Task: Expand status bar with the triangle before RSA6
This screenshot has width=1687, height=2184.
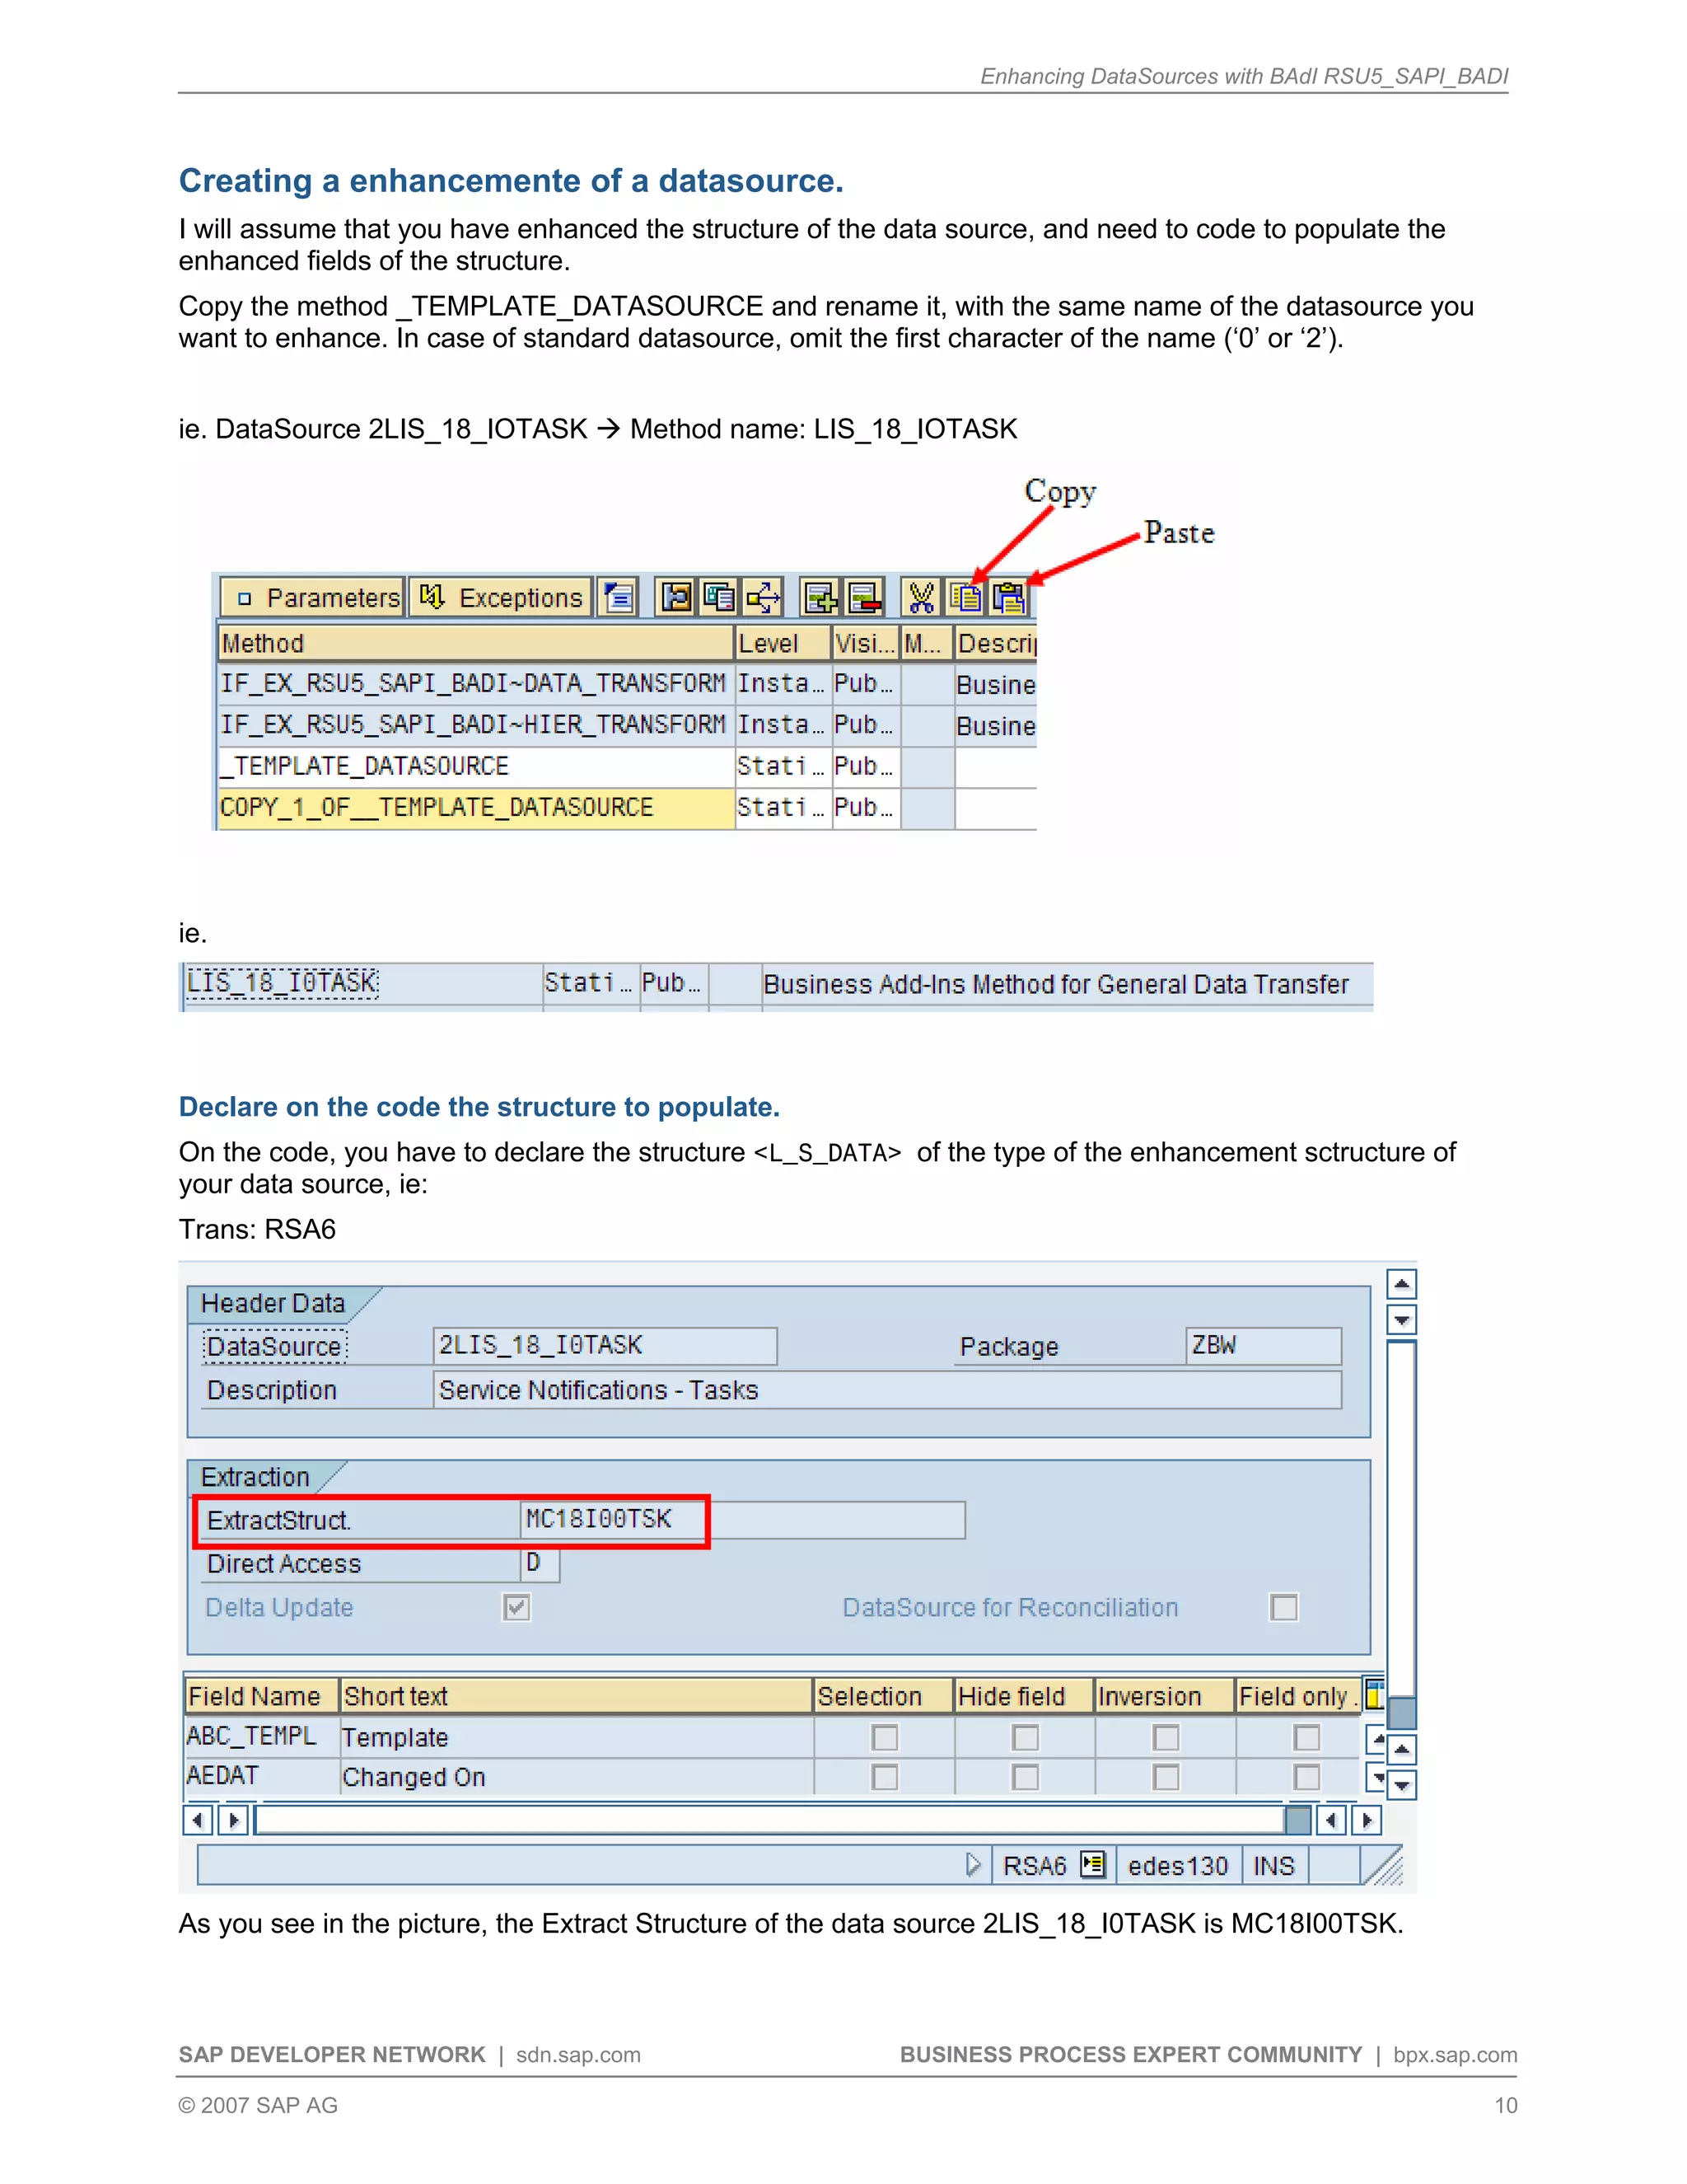Action: click(974, 1865)
